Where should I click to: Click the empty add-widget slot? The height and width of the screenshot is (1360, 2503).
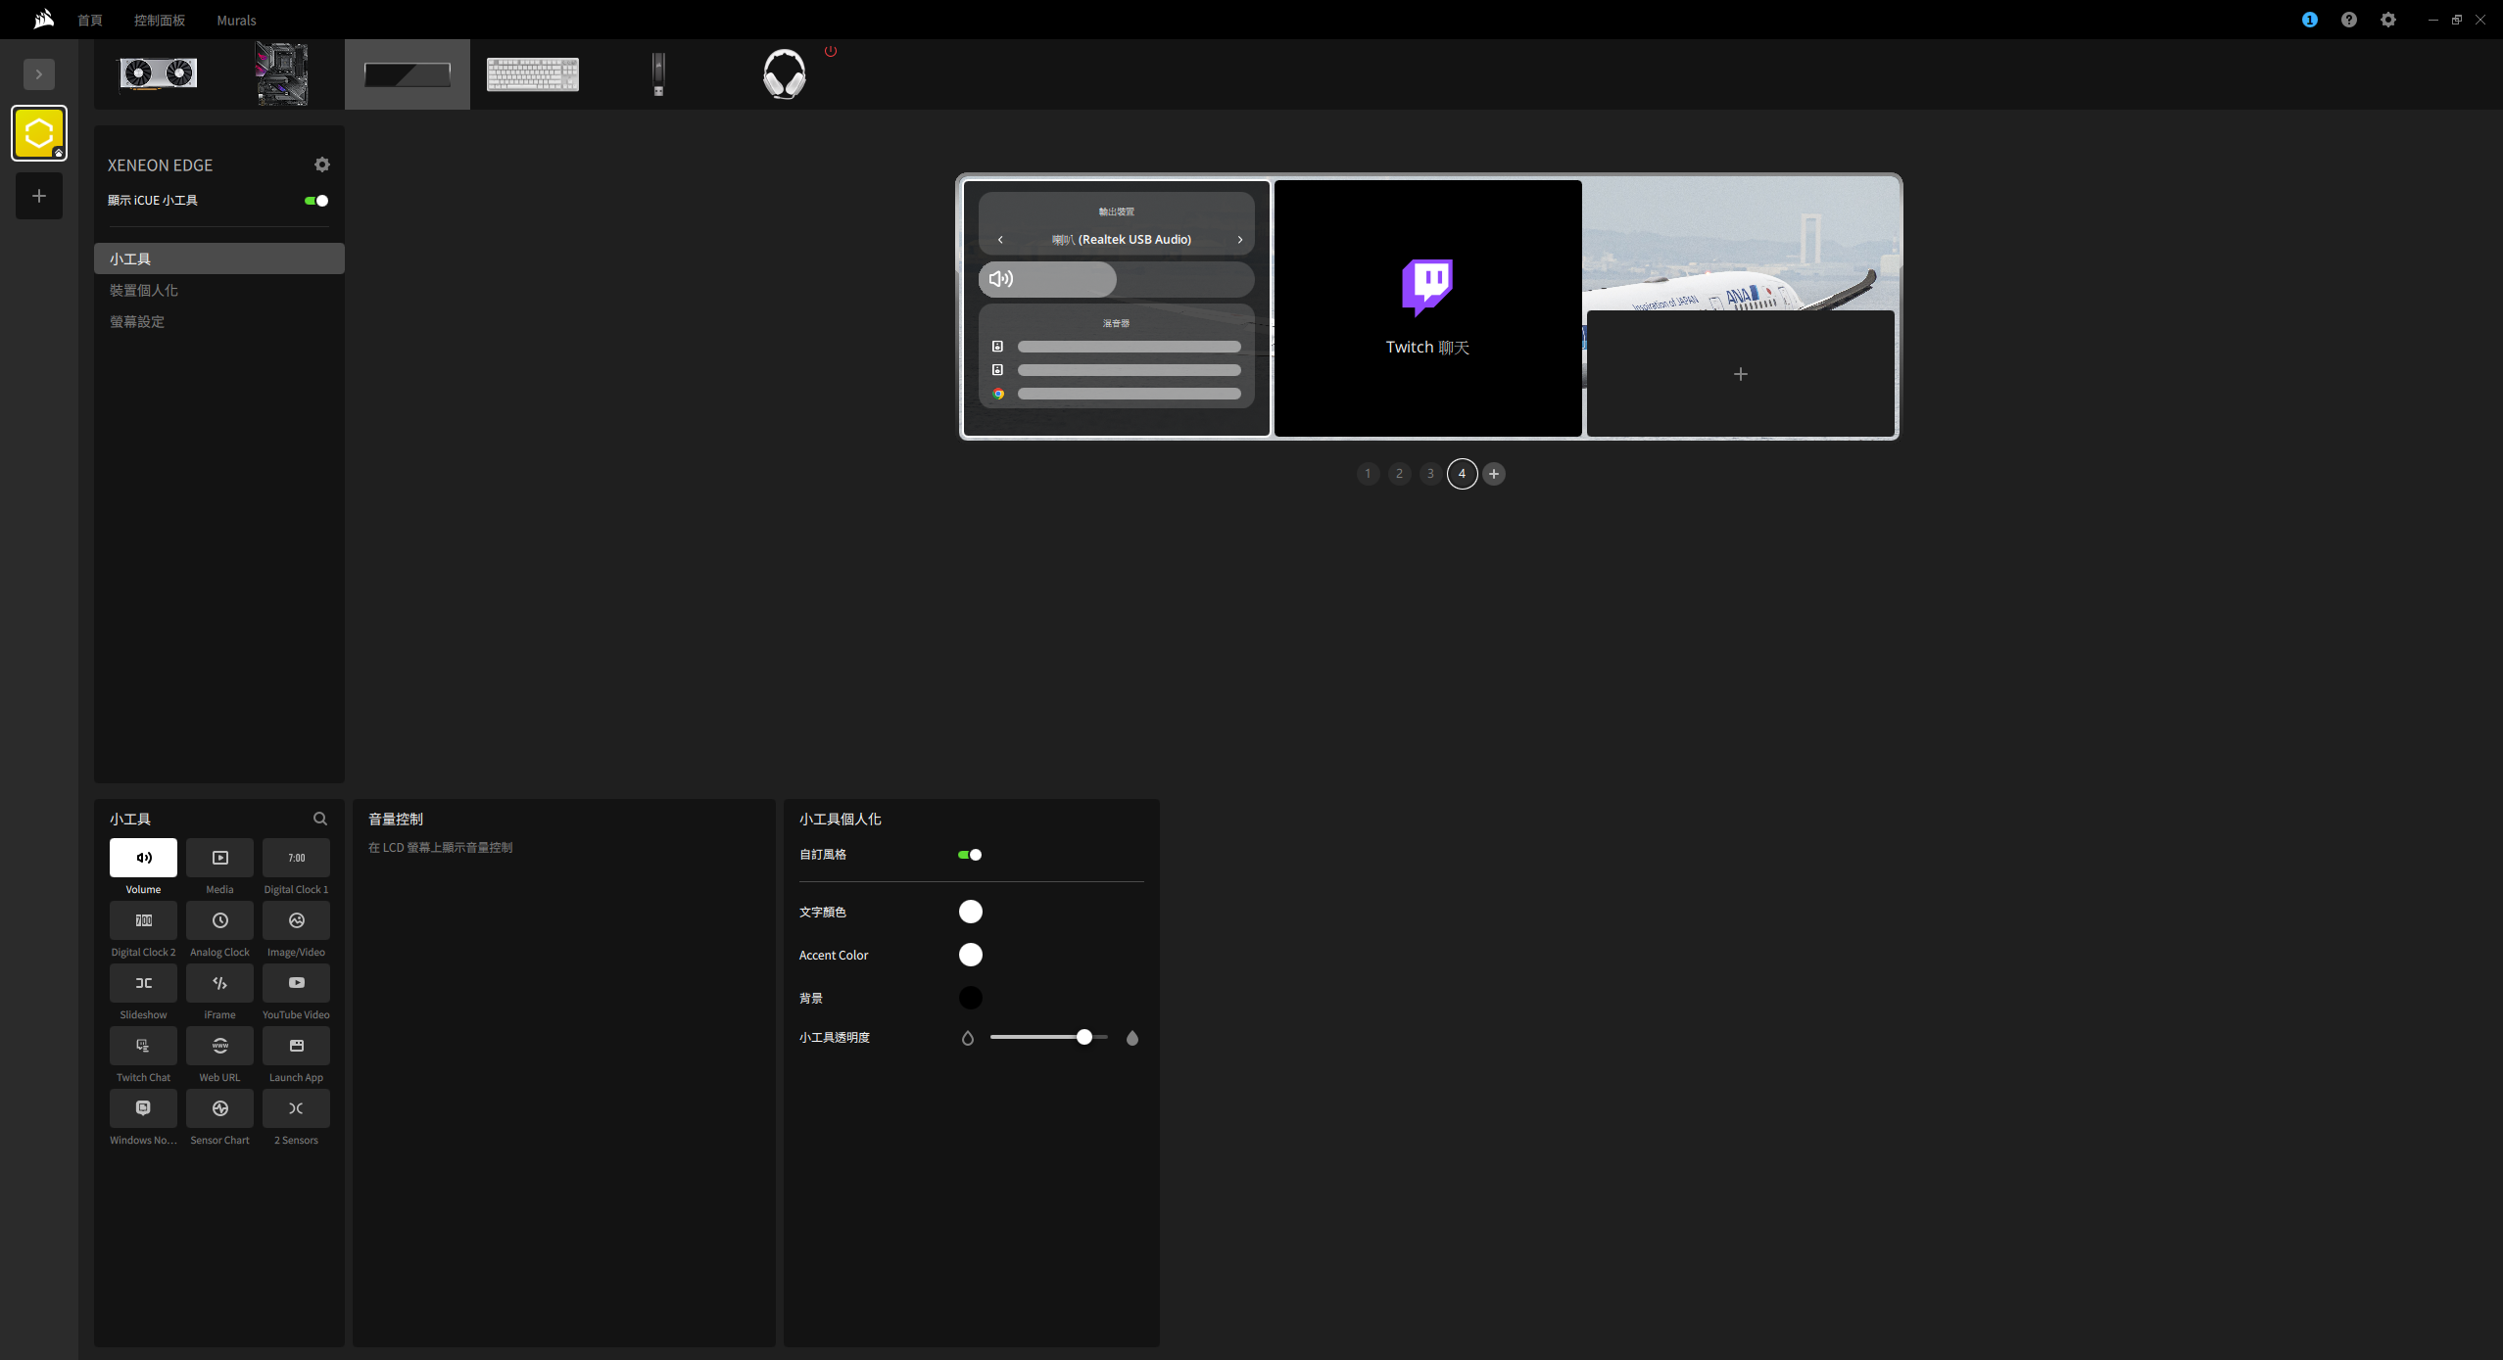(x=1740, y=374)
